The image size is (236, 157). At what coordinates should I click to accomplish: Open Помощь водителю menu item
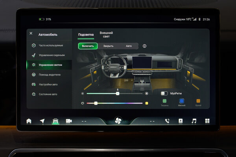tap(50, 75)
